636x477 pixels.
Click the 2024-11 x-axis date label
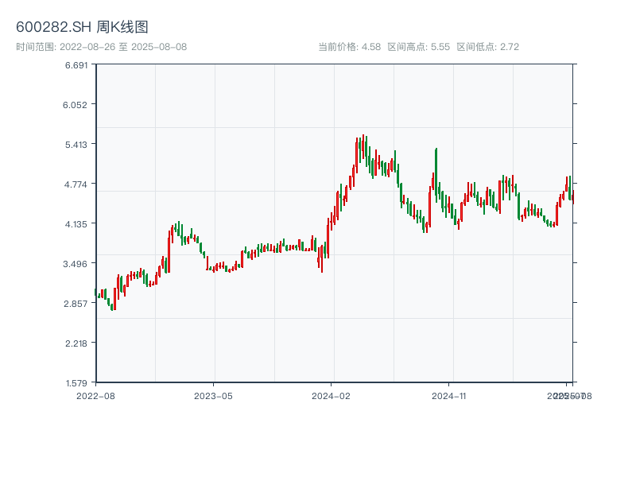coord(449,395)
